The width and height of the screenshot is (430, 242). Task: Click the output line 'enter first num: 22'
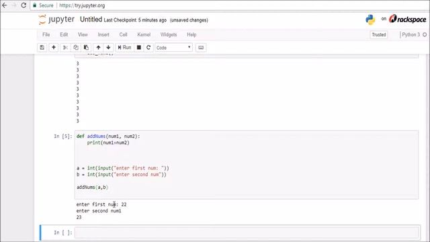coord(101,204)
